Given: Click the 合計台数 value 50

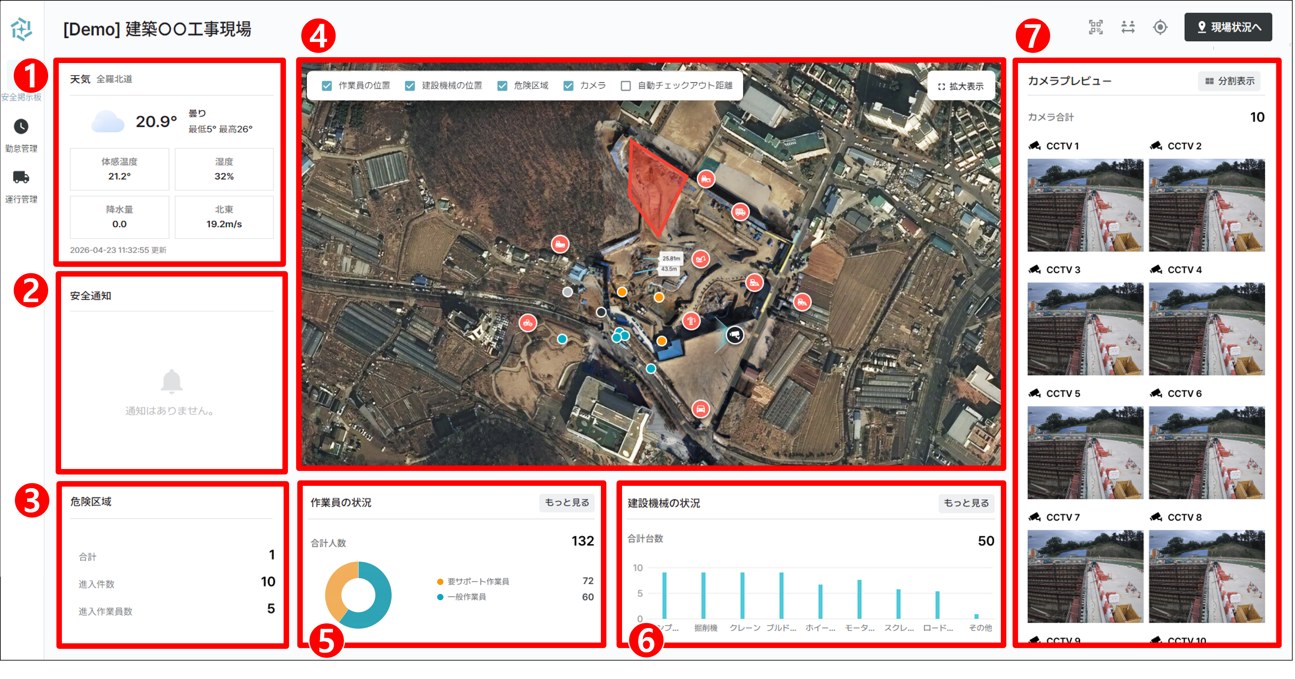Looking at the screenshot, I should point(986,541).
